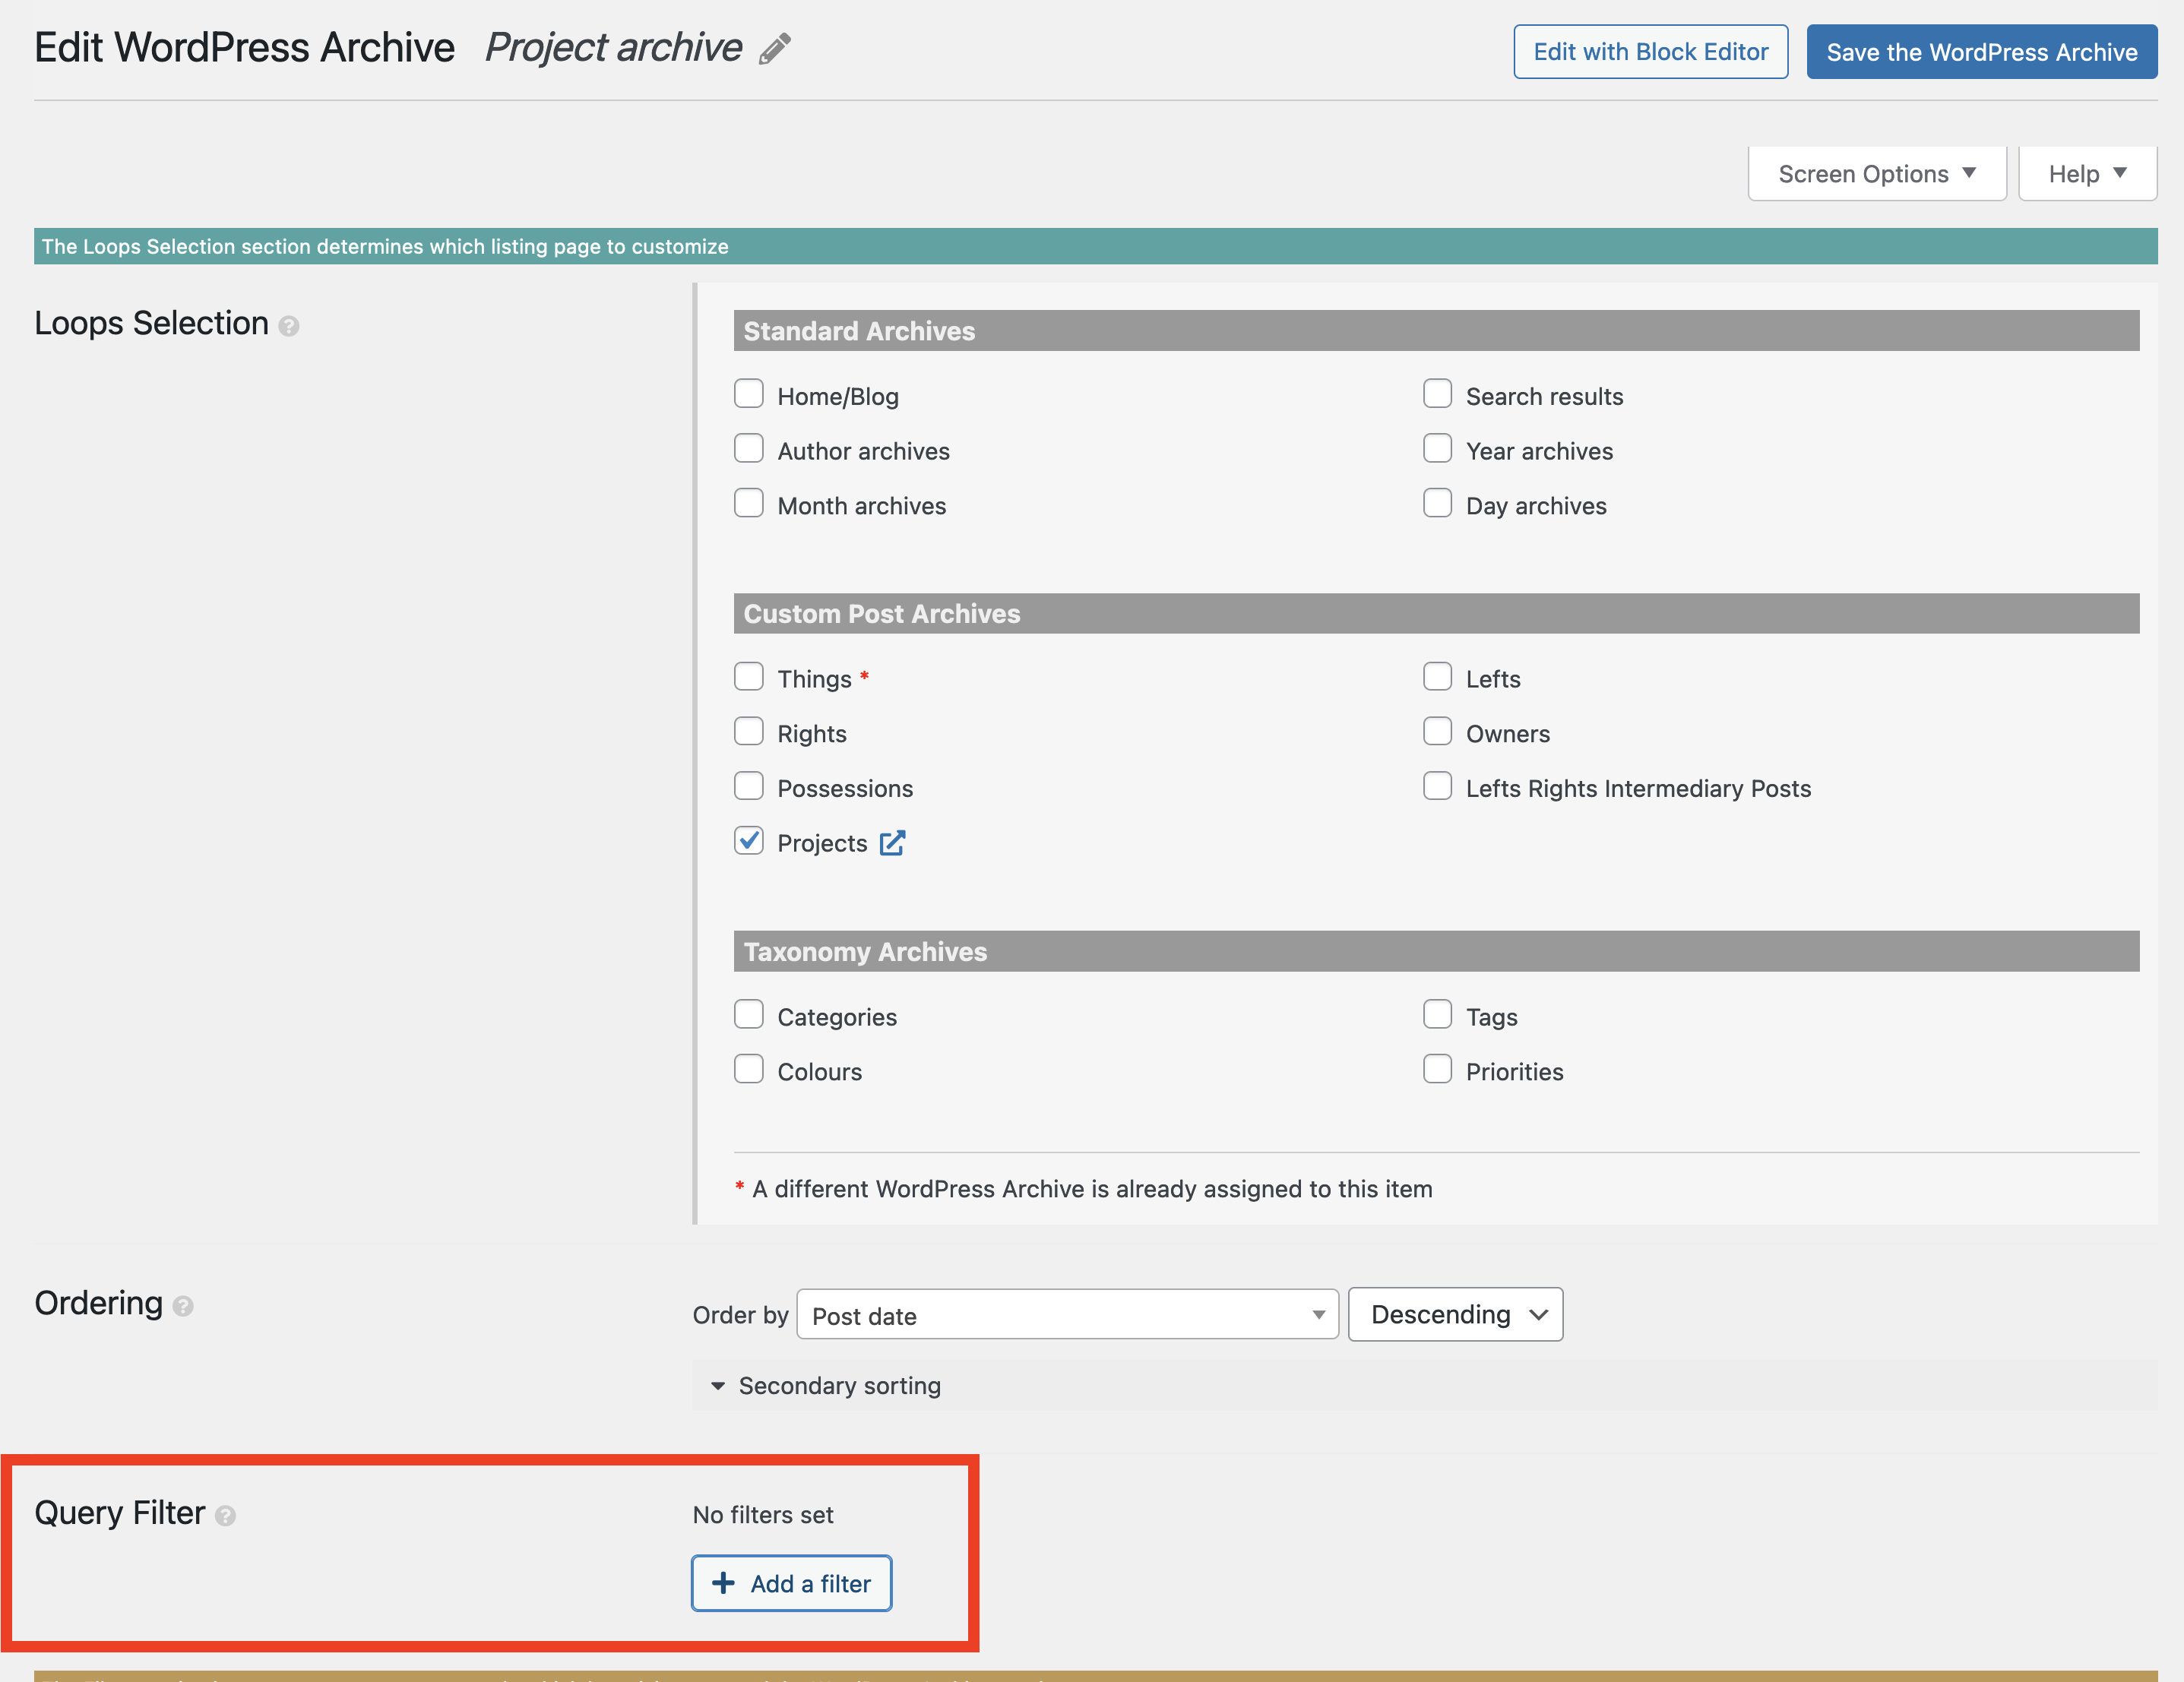This screenshot has height=1682, width=2184.
Task: Select the Possessions checkbox
Action: point(749,786)
